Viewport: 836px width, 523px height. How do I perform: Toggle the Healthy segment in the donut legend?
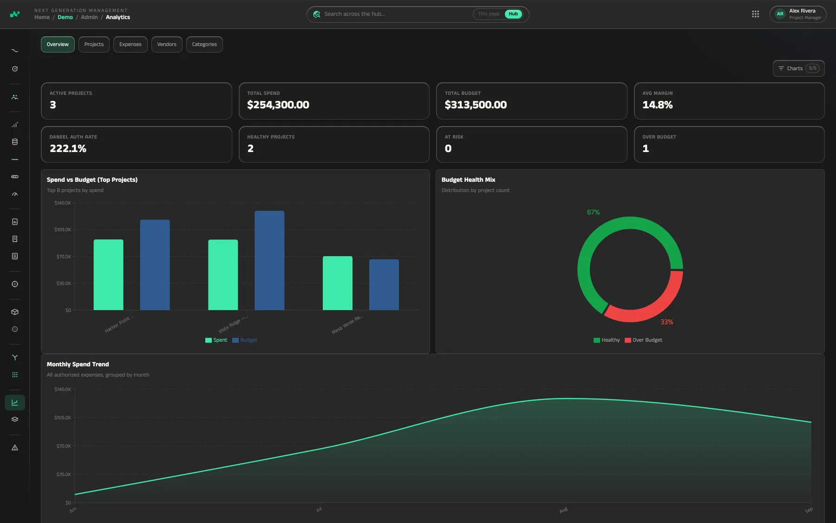tap(607, 340)
